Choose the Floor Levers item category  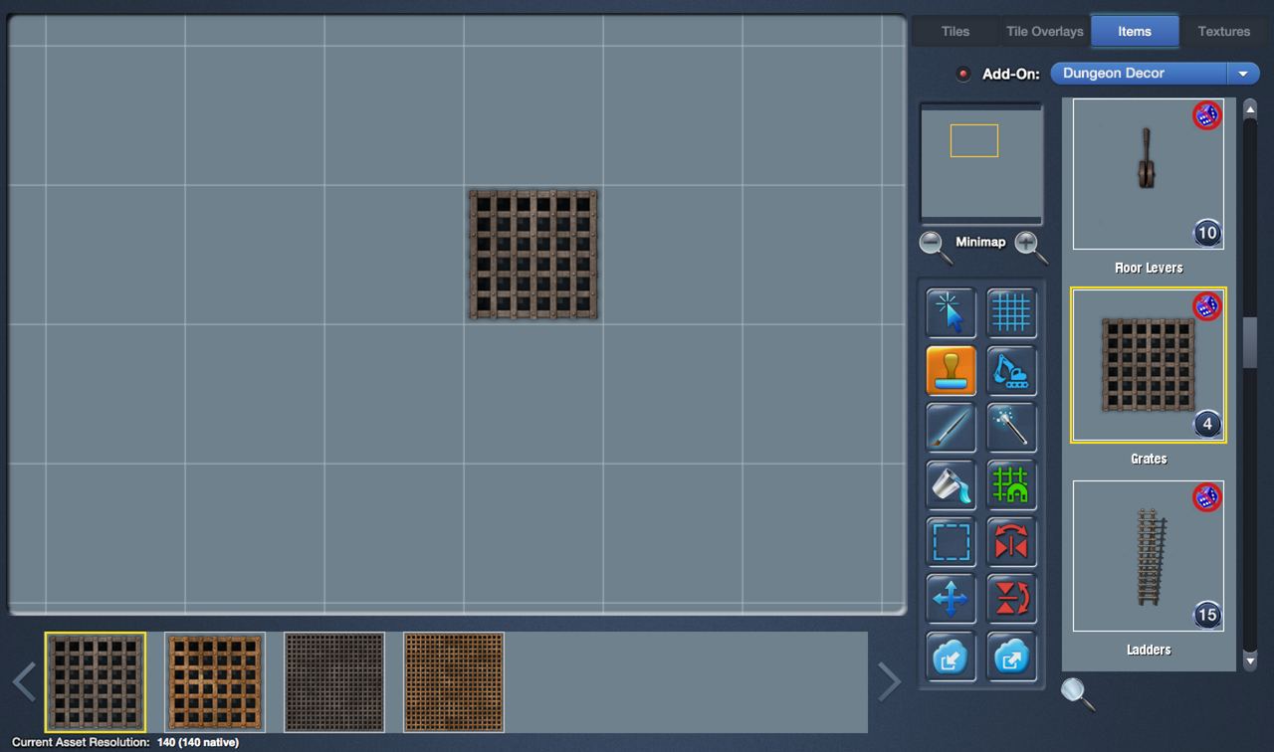coord(1149,174)
